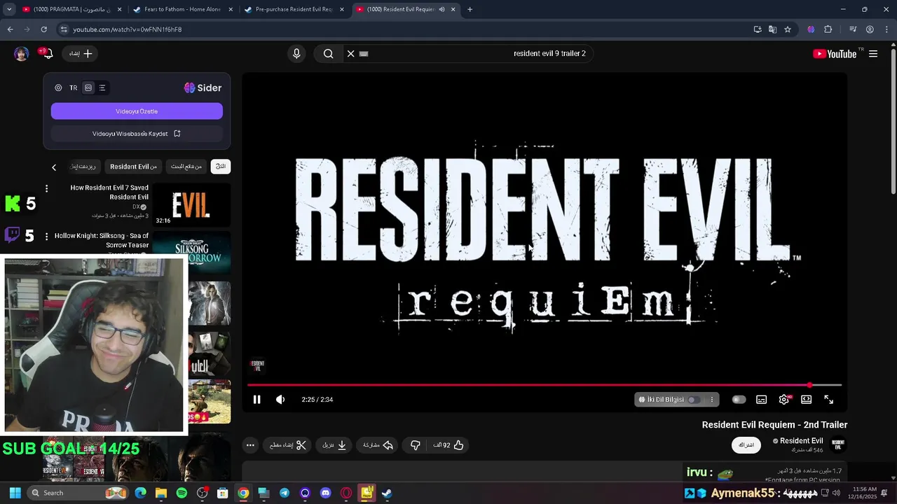Click the YouTube URL in the address bar
Screen dimensions: 897x504
(128, 29)
